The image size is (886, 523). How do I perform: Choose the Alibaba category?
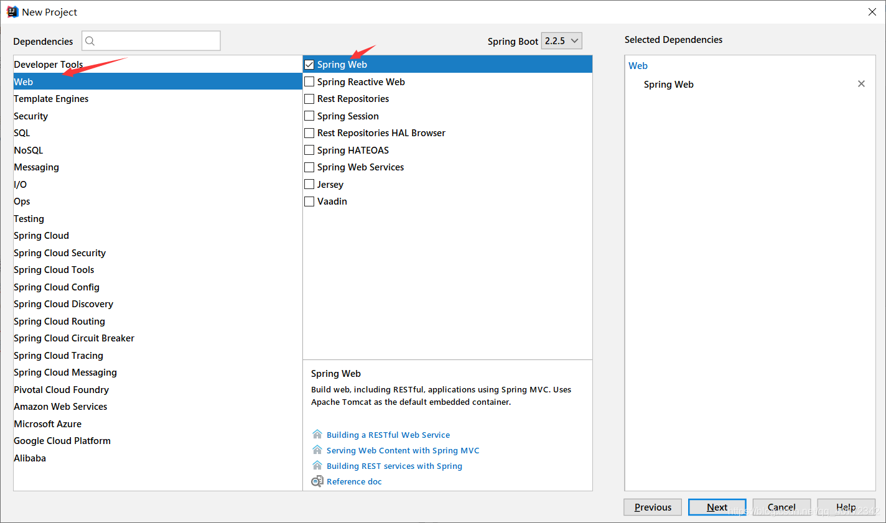158,458
